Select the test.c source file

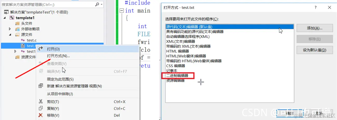(32, 40)
